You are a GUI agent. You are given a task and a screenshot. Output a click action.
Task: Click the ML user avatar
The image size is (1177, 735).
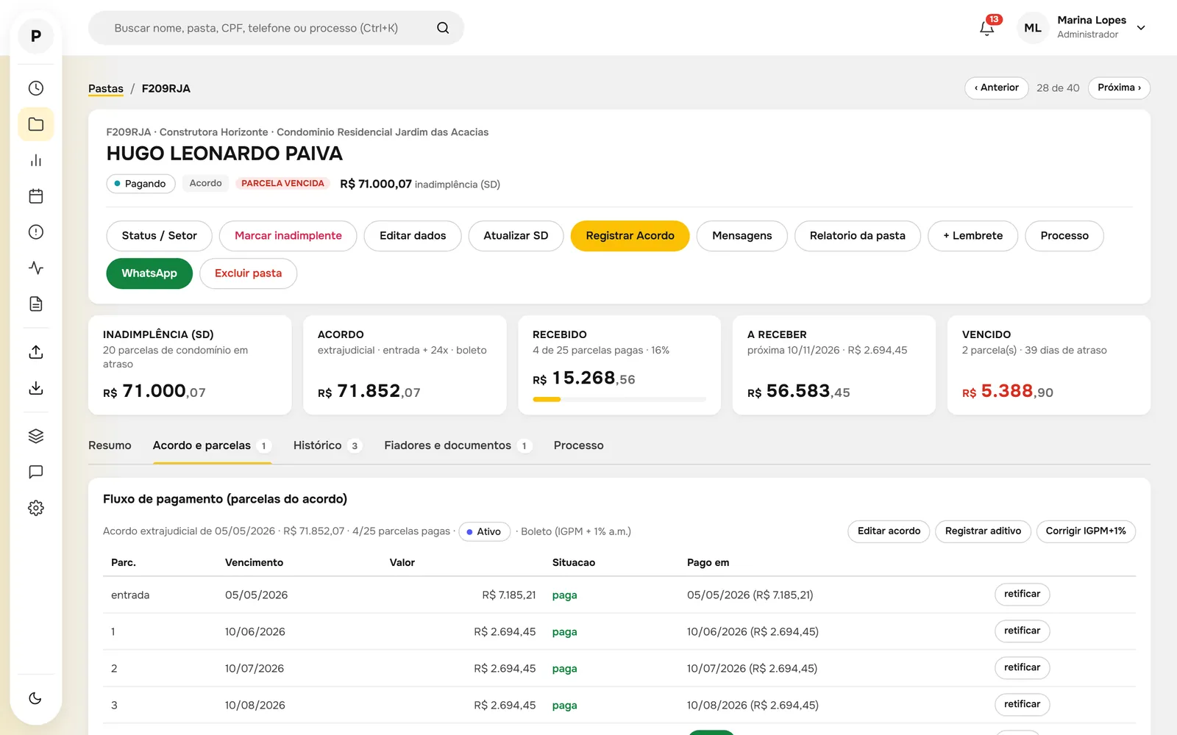coord(1033,28)
